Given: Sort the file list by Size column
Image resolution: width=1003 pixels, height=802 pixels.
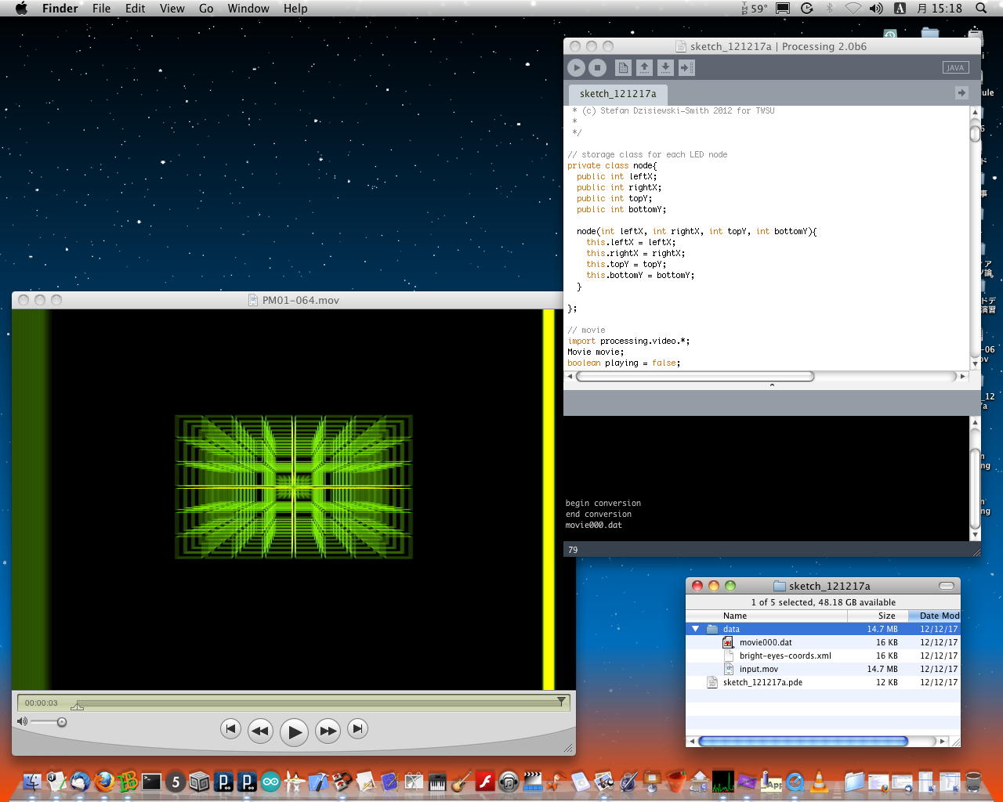Looking at the screenshot, I should tap(886, 616).
